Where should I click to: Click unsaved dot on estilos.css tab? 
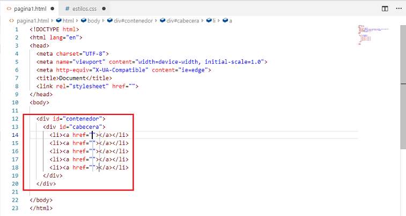tap(104, 9)
